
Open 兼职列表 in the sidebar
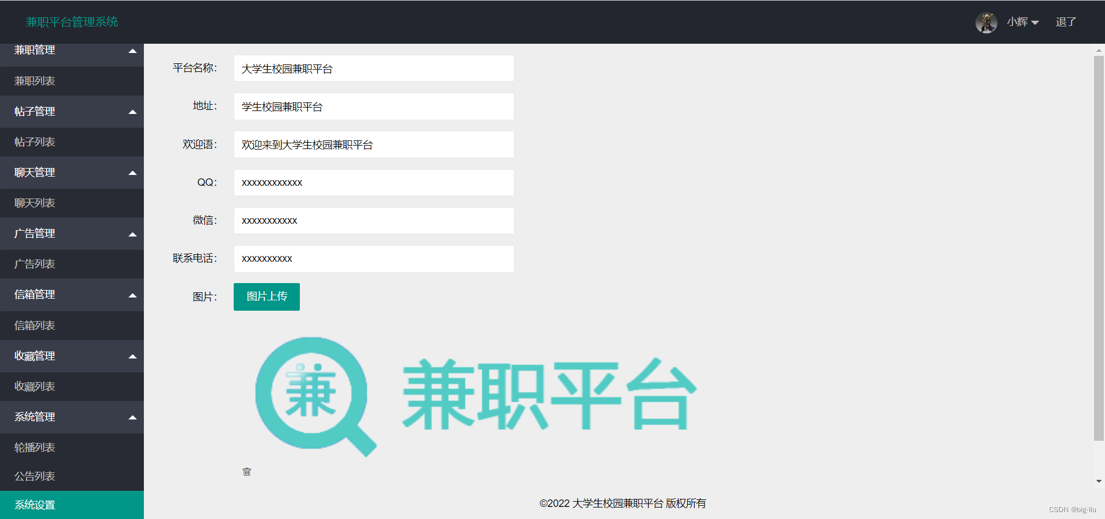pyautogui.click(x=72, y=81)
